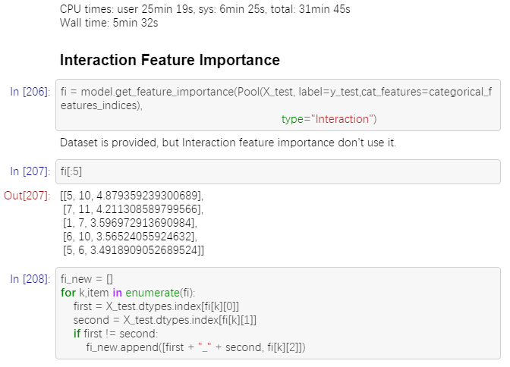Click the fi_new.append code line
Screen dimensions: 510x367
tap(196, 347)
